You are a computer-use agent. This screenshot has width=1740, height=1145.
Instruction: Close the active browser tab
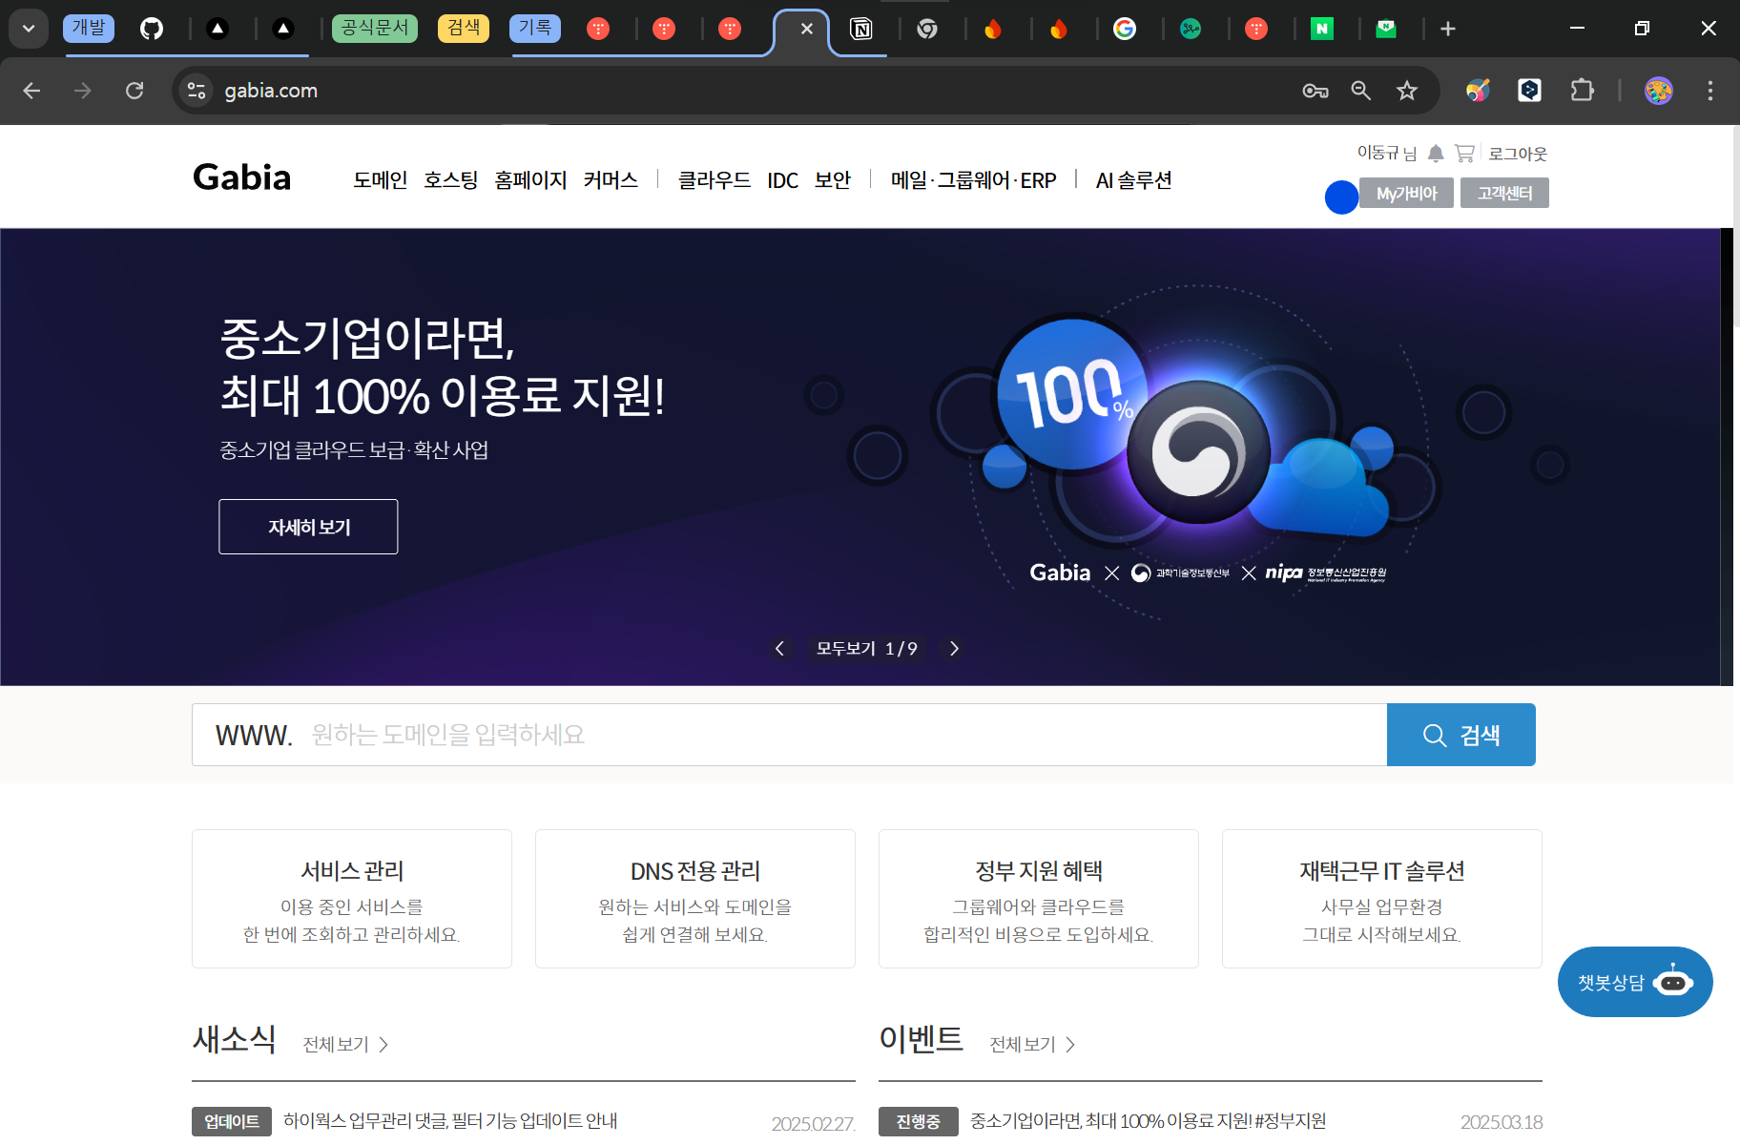pos(807,29)
